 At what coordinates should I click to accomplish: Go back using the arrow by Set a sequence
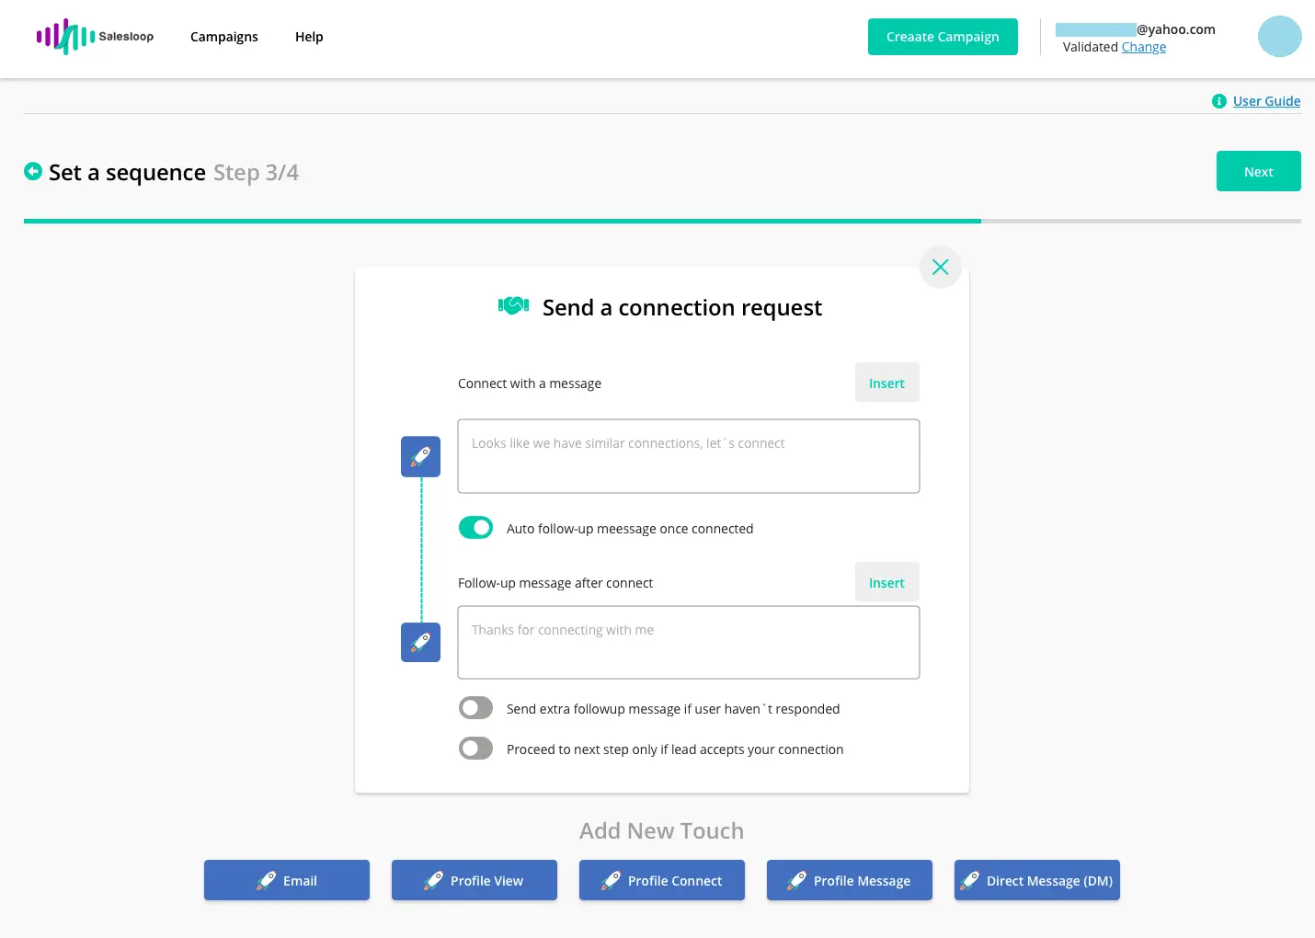pos(33,171)
